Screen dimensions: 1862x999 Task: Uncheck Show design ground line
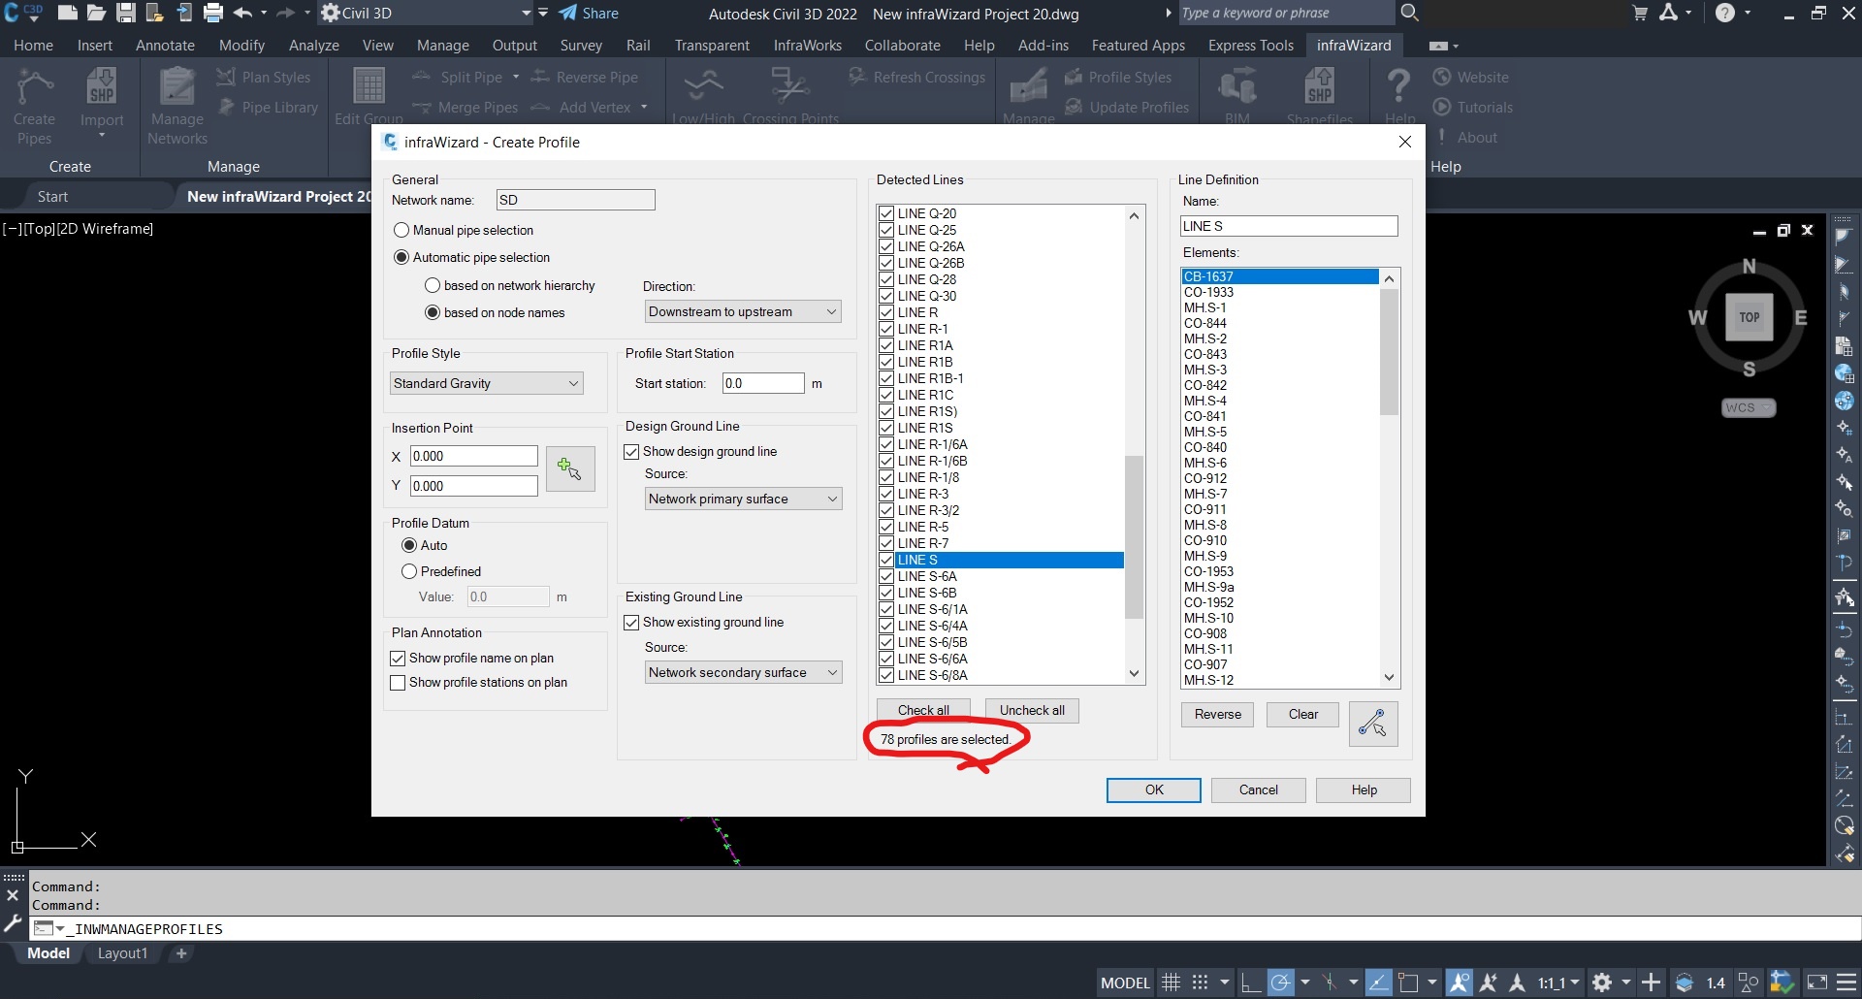[x=632, y=452]
